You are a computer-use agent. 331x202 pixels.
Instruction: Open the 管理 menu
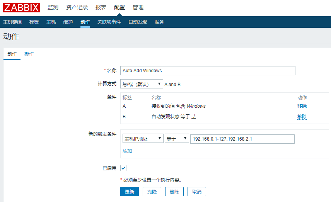coord(138,7)
